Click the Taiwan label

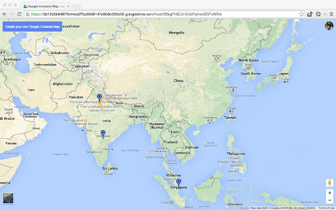tap(230, 118)
